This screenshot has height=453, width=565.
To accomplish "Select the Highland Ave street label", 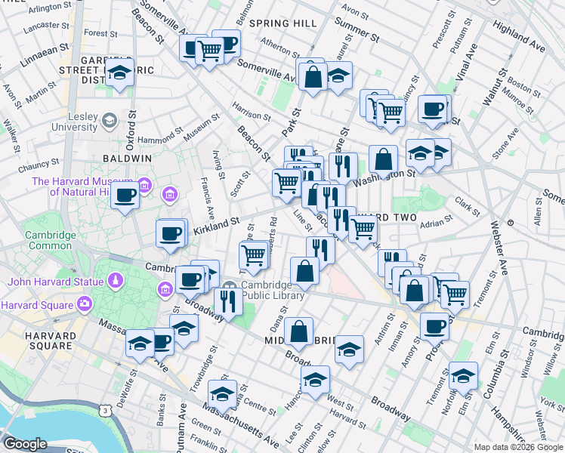I will [x=519, y=36].
